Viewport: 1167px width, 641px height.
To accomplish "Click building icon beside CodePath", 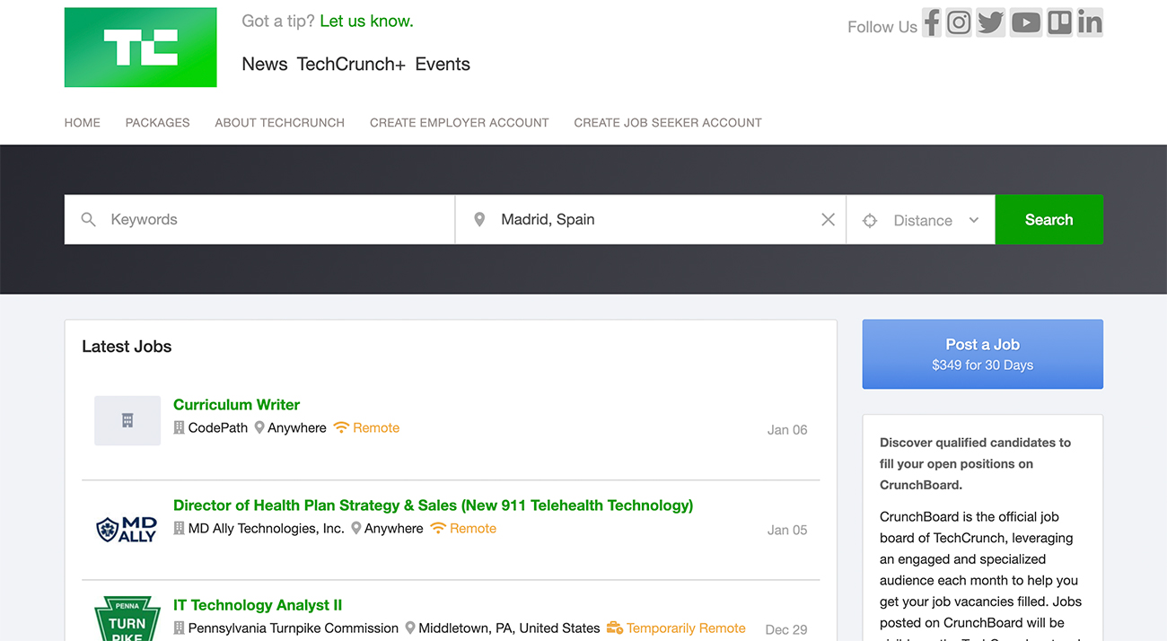I will tap(179, 427).
